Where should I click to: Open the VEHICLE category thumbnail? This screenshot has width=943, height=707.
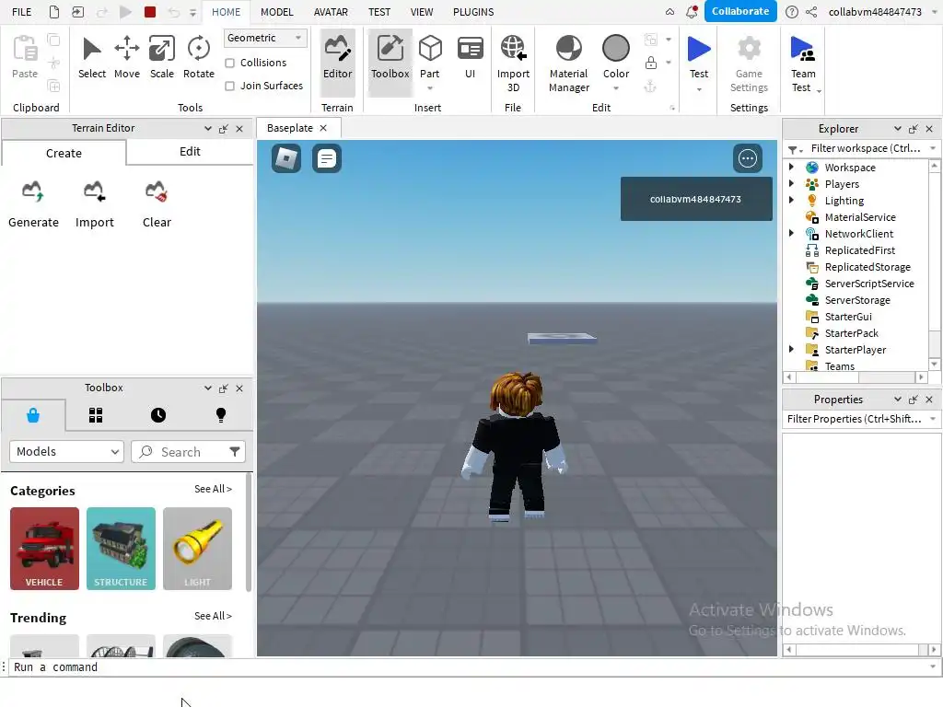point(44,549)
